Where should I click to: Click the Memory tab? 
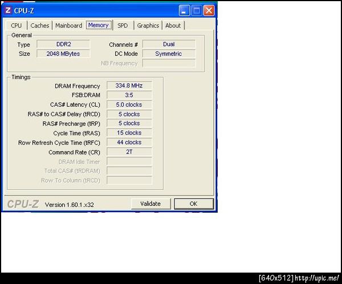click(99, 25)
